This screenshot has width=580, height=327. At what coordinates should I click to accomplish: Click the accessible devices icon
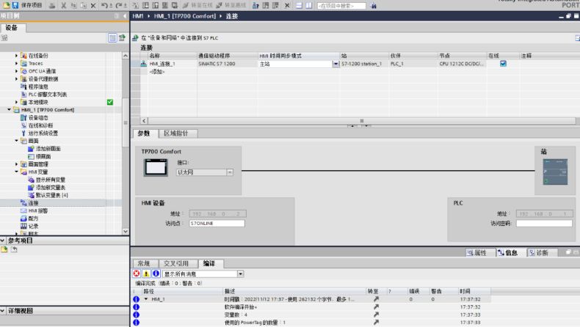coord(255,6)
